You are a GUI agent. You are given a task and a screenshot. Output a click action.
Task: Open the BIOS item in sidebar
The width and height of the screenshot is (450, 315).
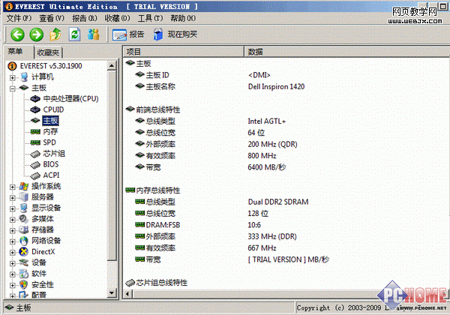click(50, 163)
